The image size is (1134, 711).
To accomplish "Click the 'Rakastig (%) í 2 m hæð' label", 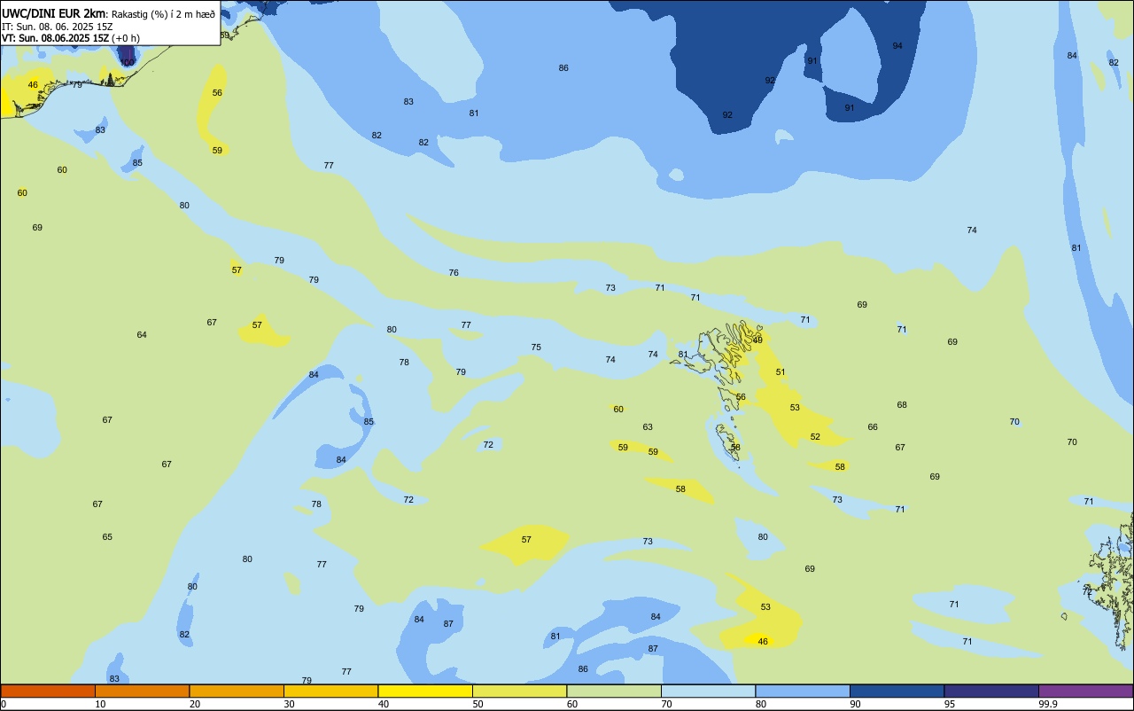I will pos(163,14).
